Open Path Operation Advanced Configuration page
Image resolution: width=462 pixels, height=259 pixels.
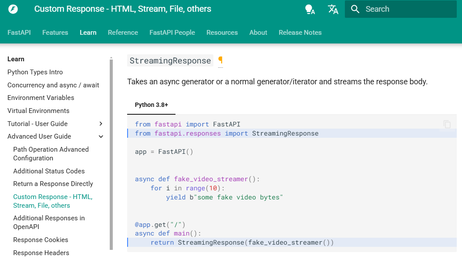[51, 154]
